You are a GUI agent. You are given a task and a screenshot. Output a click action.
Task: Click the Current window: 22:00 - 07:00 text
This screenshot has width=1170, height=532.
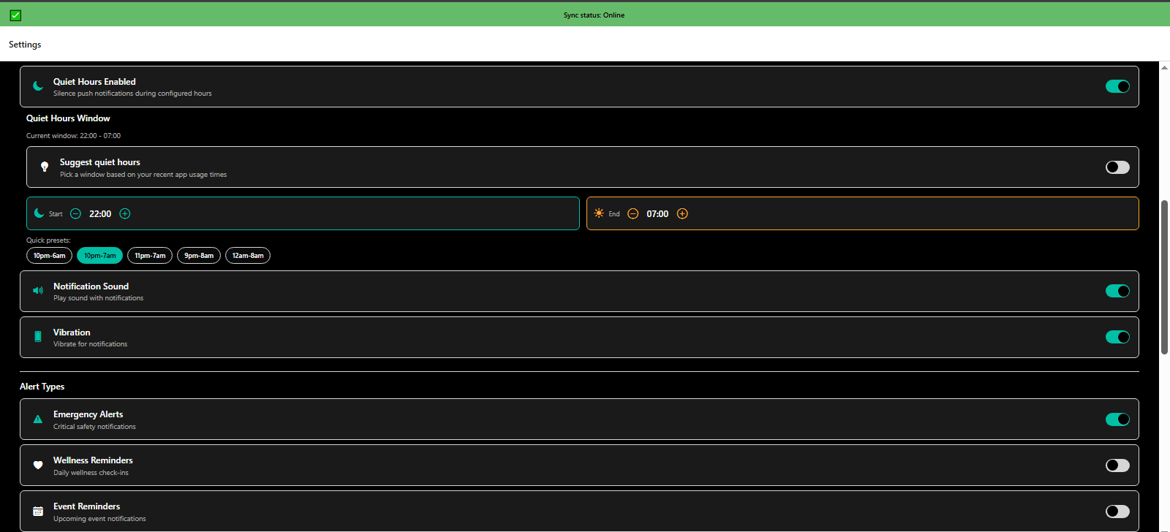click(74, 136)
